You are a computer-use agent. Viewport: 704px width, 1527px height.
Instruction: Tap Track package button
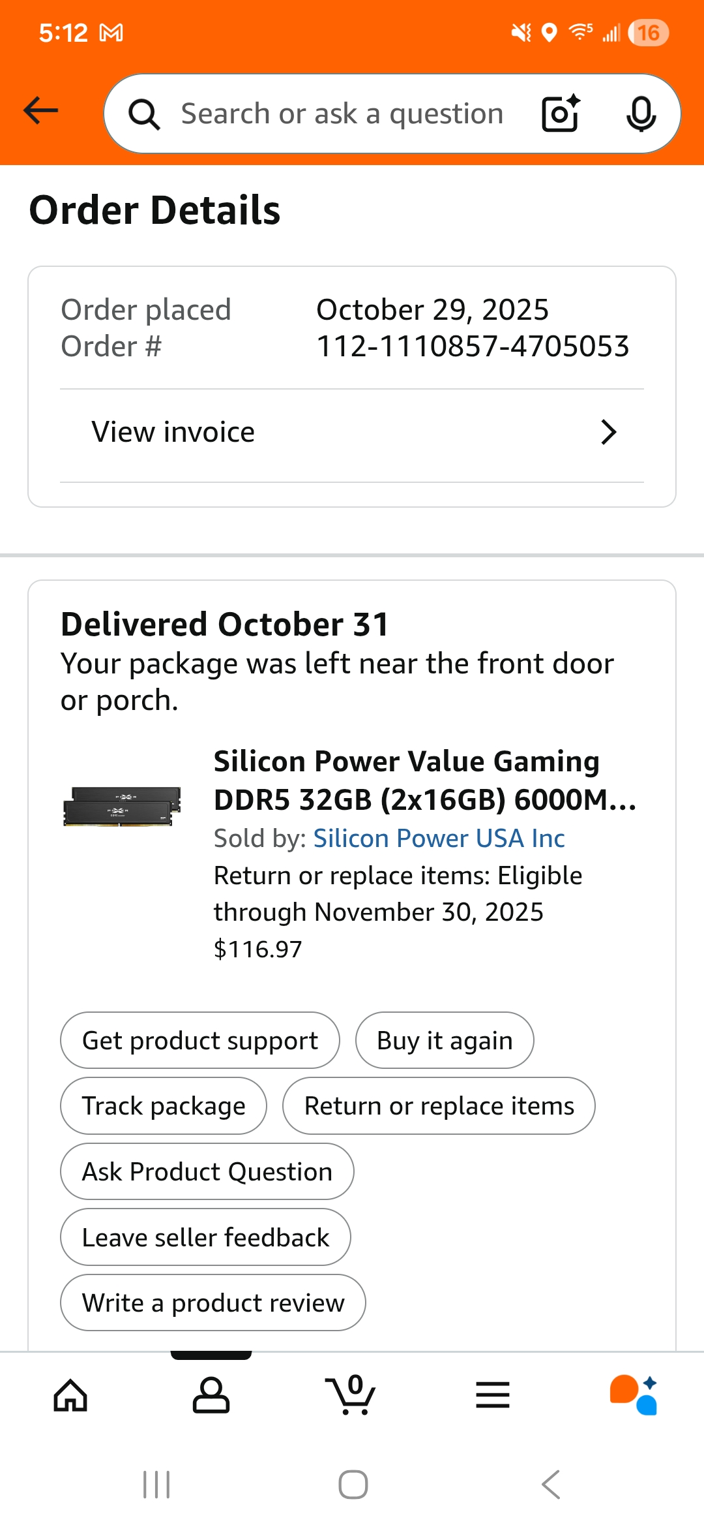tap(164, 1106)
